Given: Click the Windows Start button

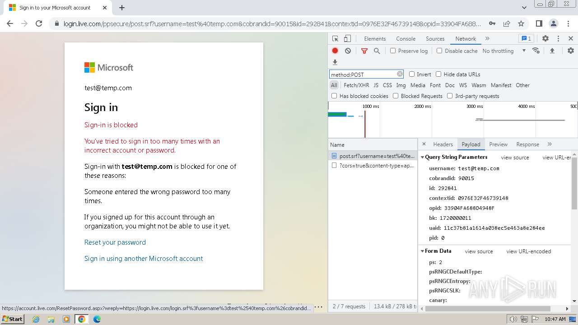Looking at the screenshot, I should 13,319.
